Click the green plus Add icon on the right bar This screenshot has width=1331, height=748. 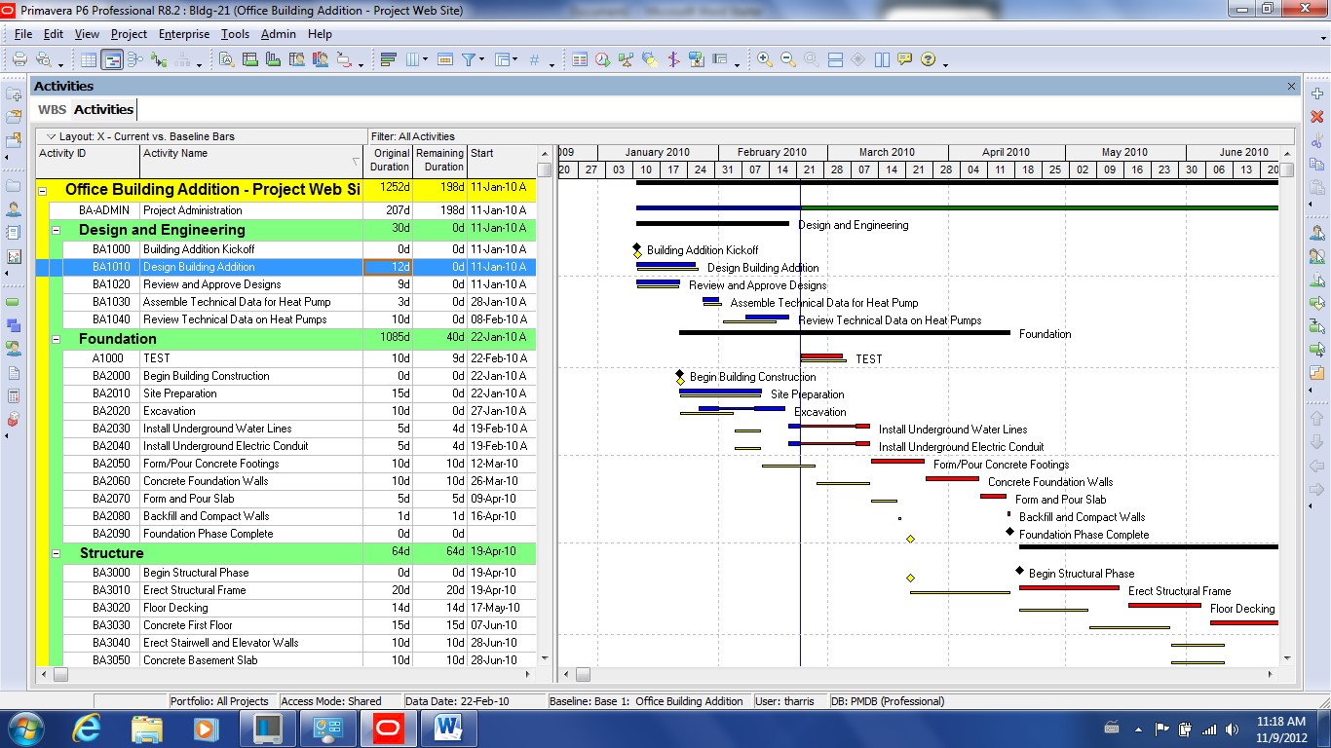[x=1317, y=93]
